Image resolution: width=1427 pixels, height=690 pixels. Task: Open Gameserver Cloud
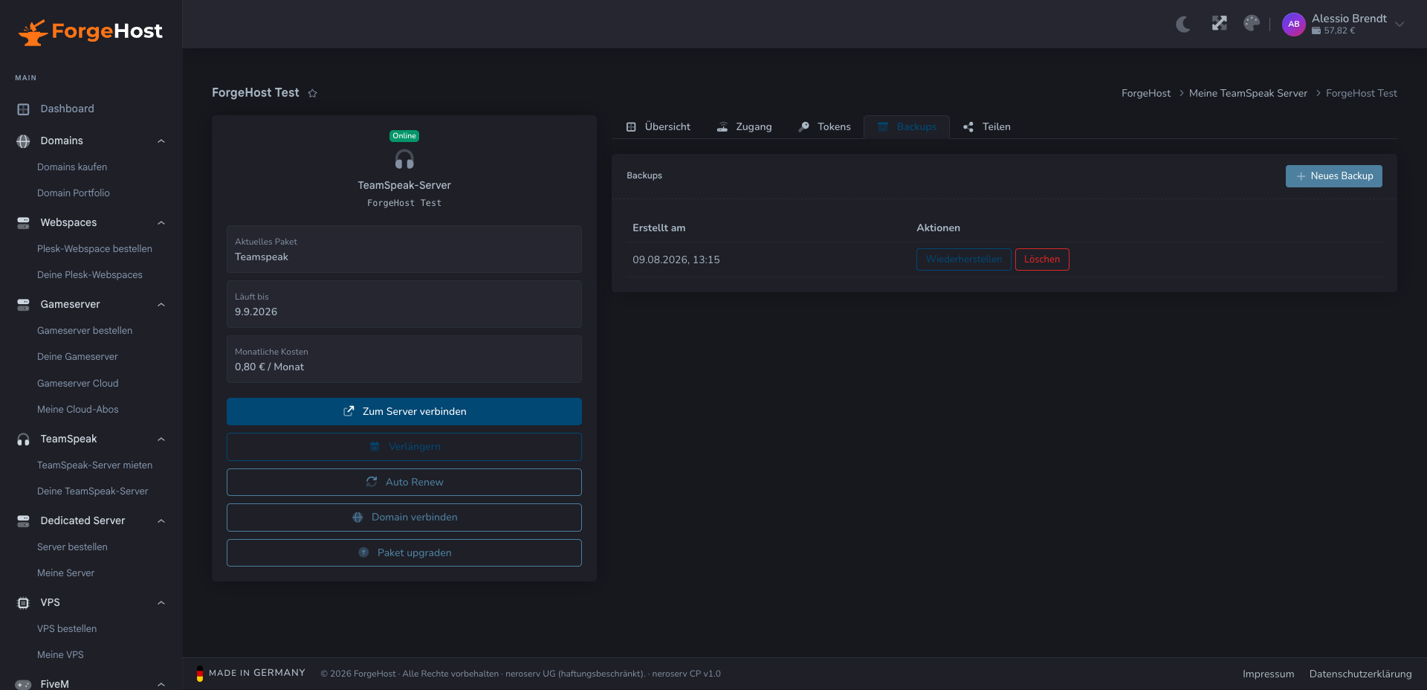pyautogui.click(x=78, y=384)
